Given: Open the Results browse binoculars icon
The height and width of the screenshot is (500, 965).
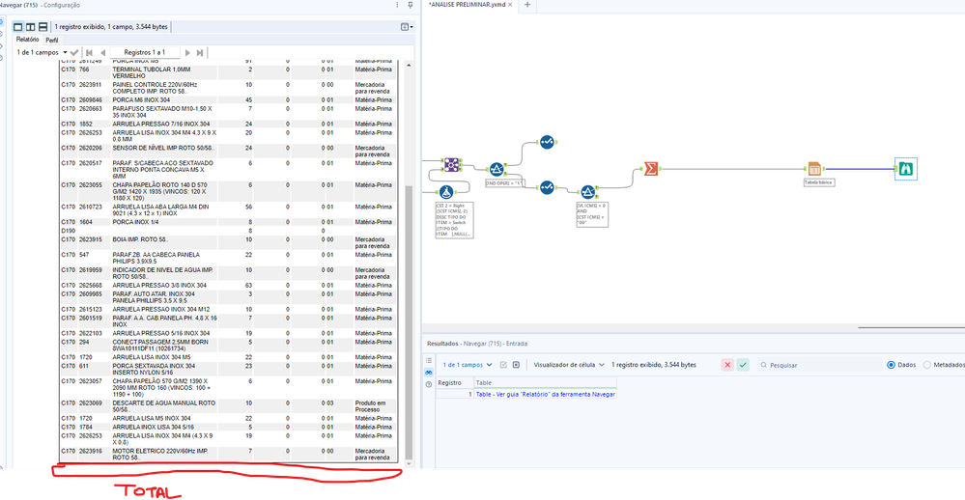Looking at the screenshot, I should coord(429,373).
